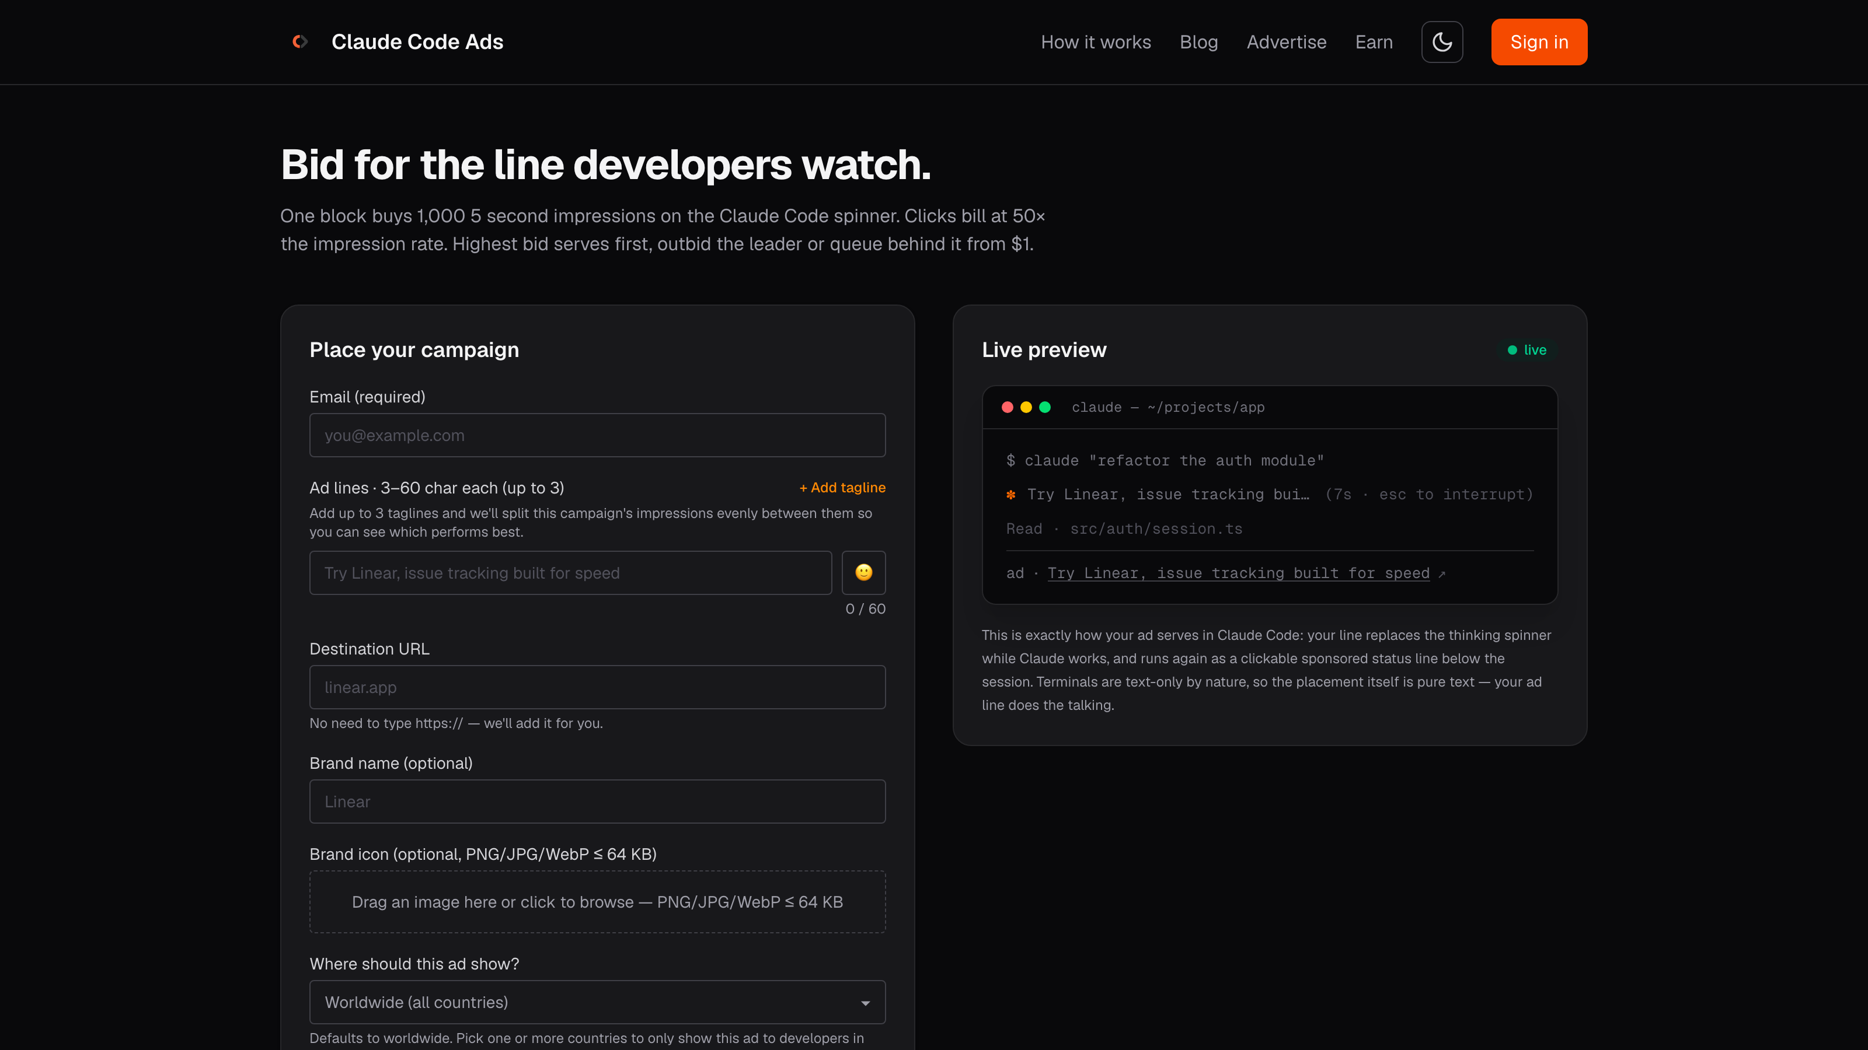Click the external link arrow after ad
The width and height of the screenshot is (1868, 1050).
coord(1442,574)
